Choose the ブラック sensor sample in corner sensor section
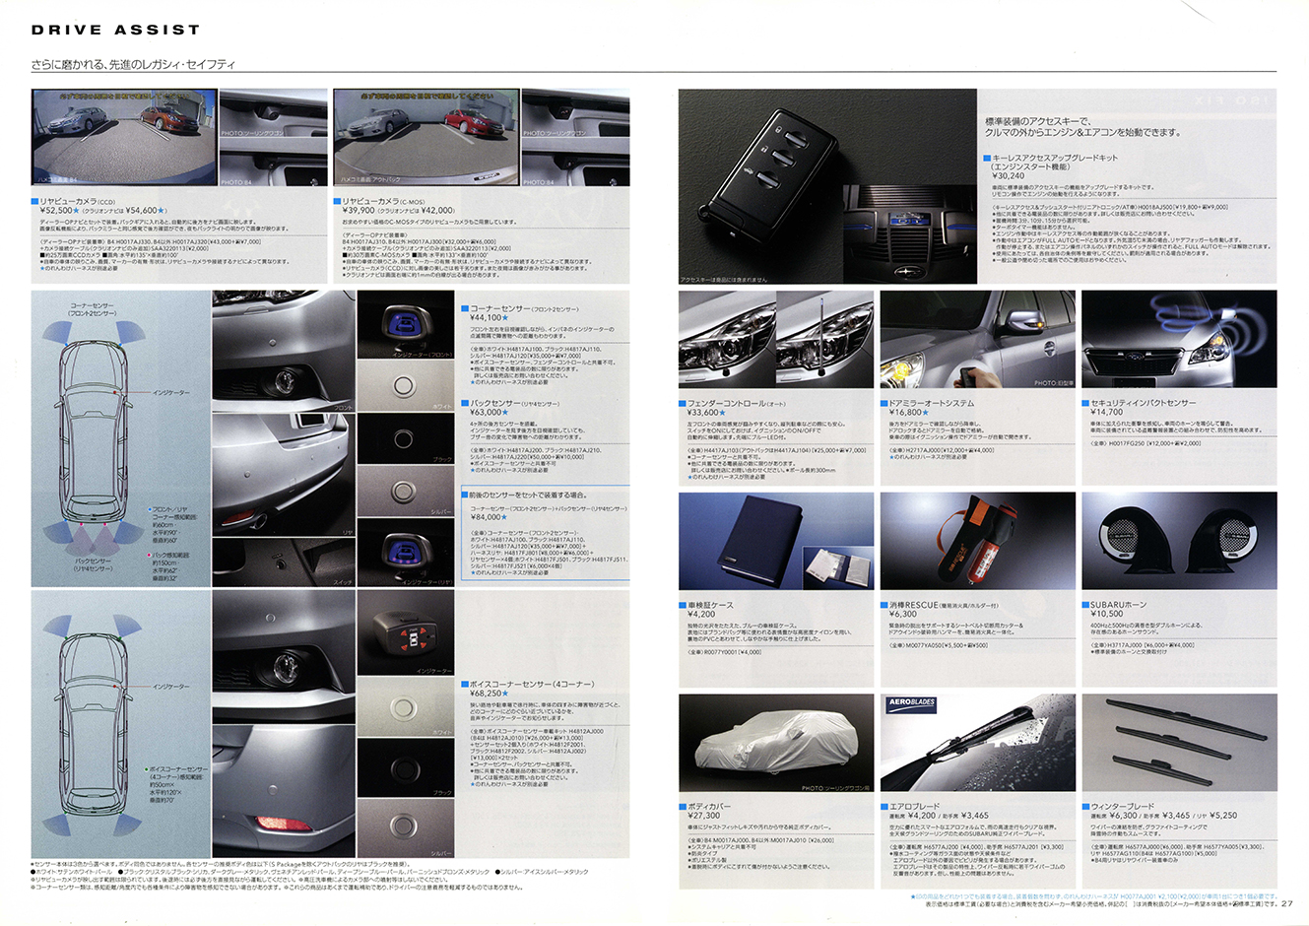Viewport: 1309px width, 926px height. click(x=406, y=438)
